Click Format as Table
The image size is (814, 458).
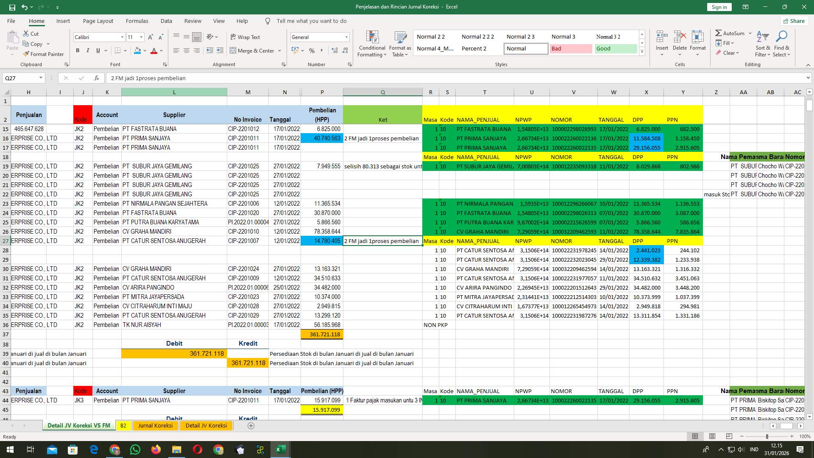tap(399, 44)
